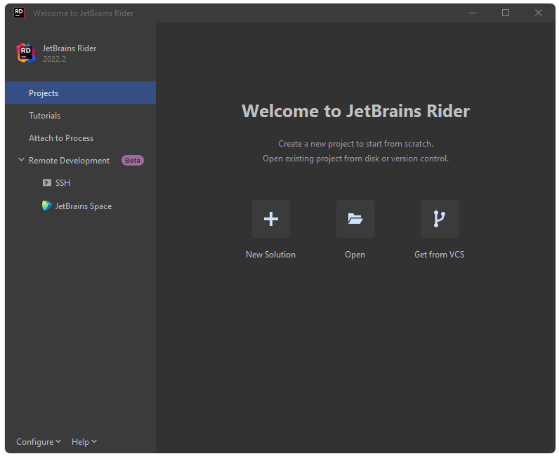
Task: Click the 2022.2 version text
Action: (x=54, y=59)
